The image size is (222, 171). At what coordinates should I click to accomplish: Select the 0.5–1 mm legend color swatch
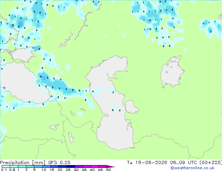[x=14, y=166]
